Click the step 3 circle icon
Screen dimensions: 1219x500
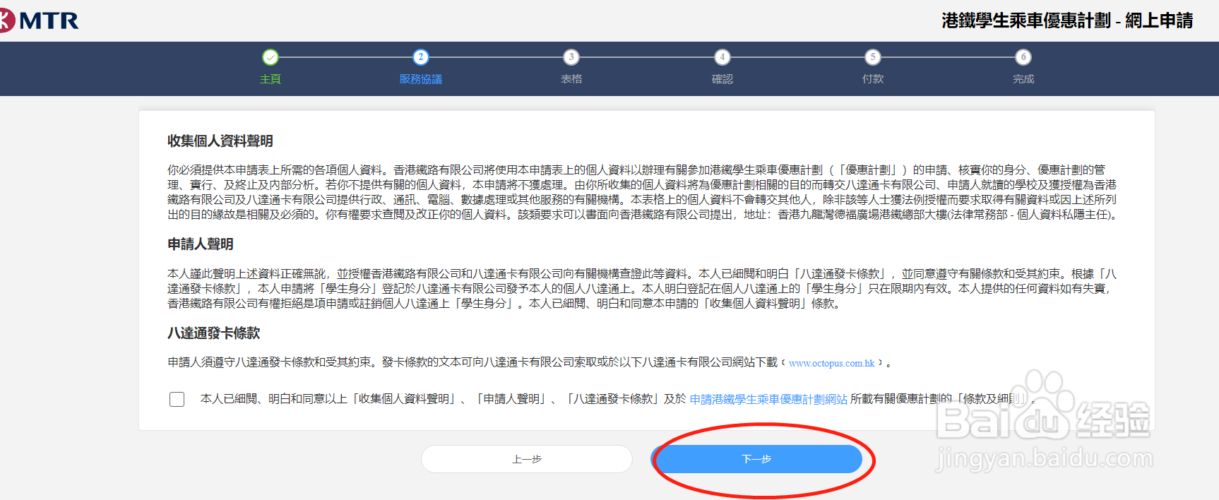tap(571, 57)
